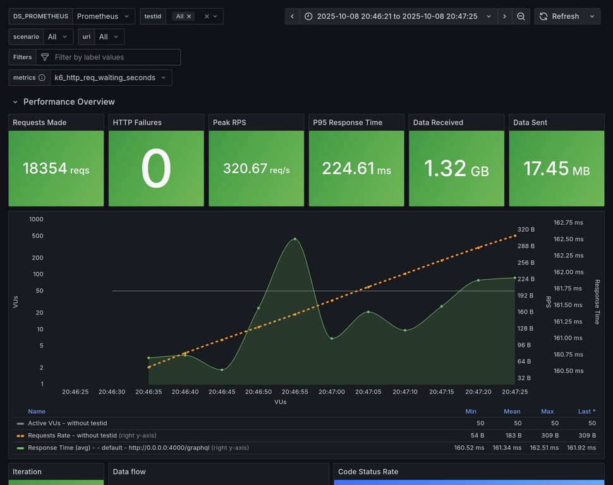The height and width of the screenshot is (485, 613).
Task: Open the refresh interval dropdown arrow
Action: point(592,16)
